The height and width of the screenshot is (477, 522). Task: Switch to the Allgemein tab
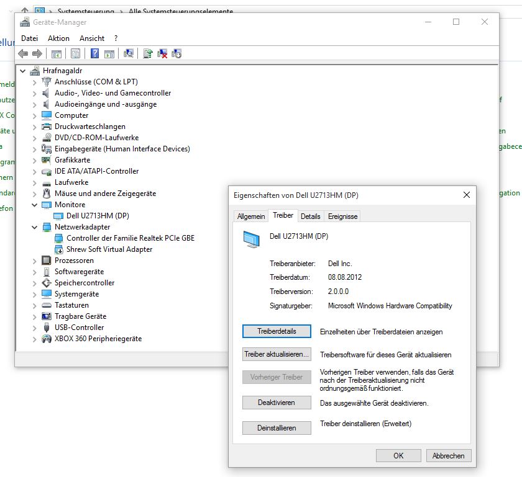[251, 216]
